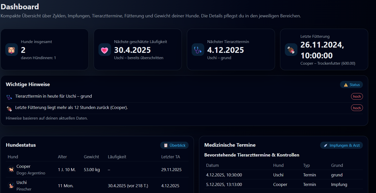Click the Dashboard page heading
The image size is (376, 193).
tap(20, 7)
